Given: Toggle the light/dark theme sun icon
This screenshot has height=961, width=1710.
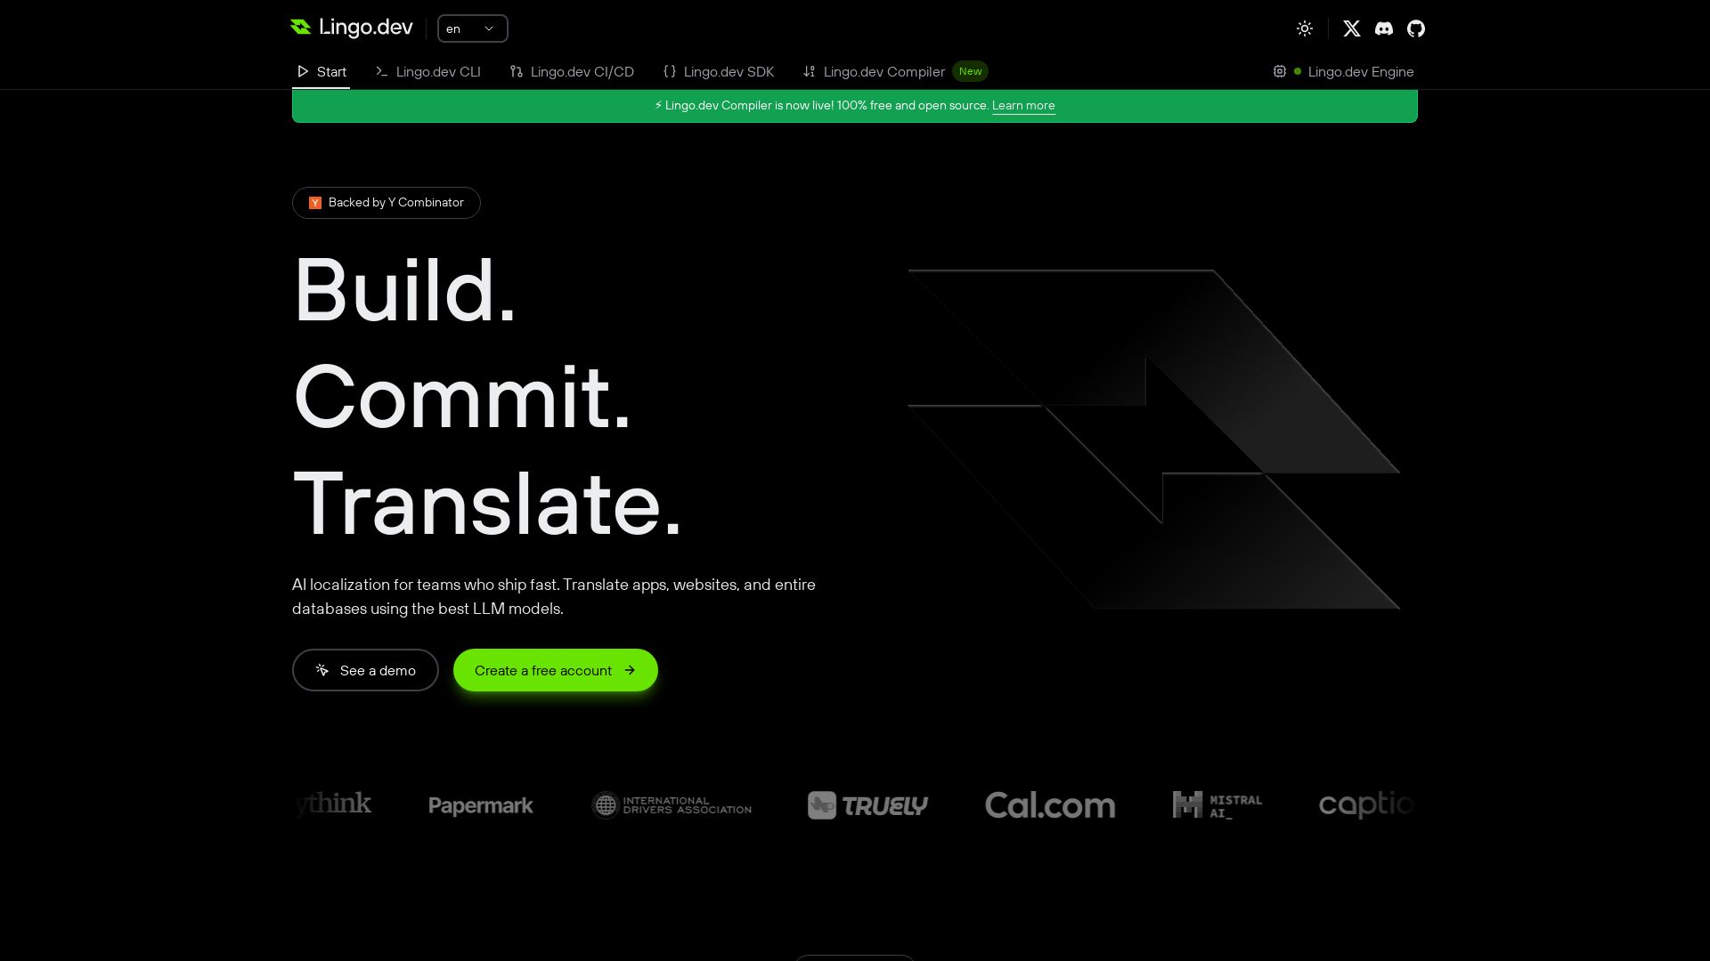Looking at the screenshot, I should [x=1305, y=28].
